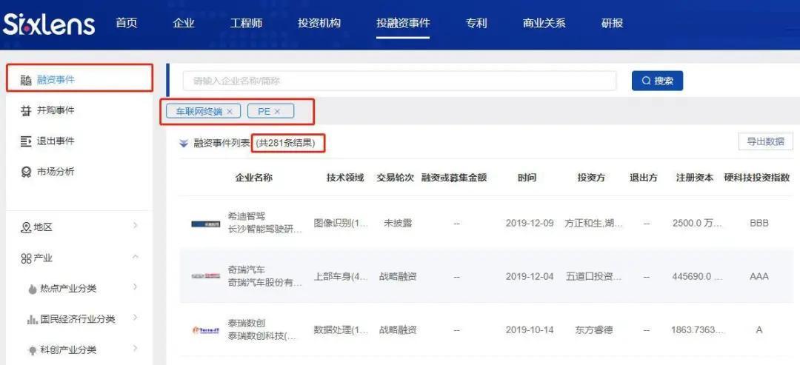Click the 图像识别 technology cell

click(x=341, y=224)
